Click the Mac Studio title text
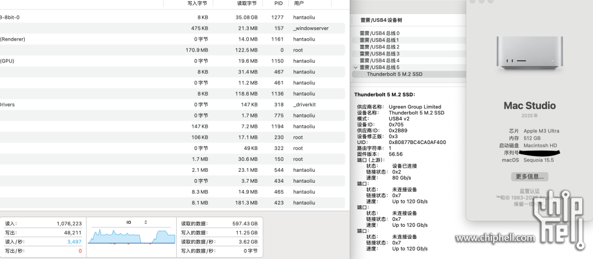This screenshot has width=593, height=259. [529, 105]
